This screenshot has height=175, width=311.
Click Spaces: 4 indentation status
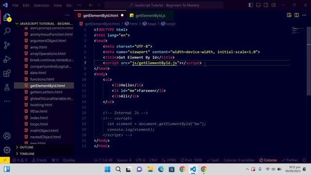coord(124,160)
